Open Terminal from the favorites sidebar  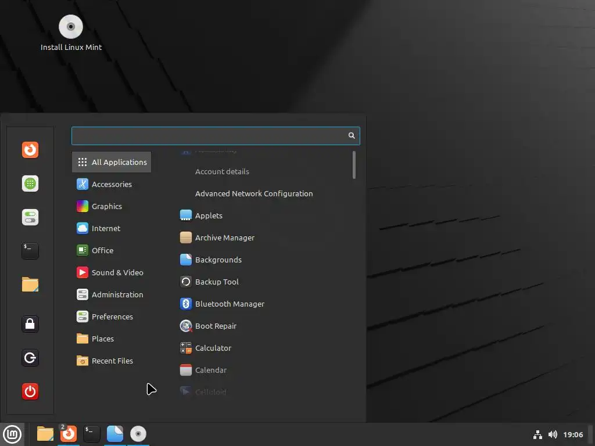point(30,251)
